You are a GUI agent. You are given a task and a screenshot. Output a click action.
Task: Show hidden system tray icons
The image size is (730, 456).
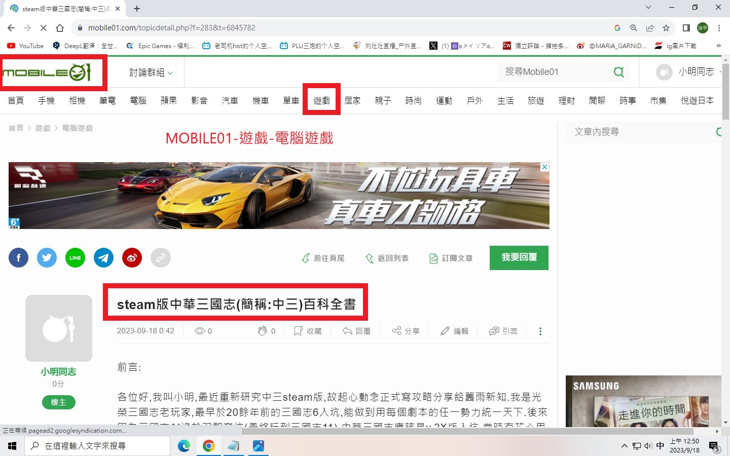[625, 446]
